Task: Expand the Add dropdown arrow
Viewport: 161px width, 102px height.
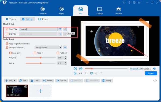Action: tap(14, 81)
